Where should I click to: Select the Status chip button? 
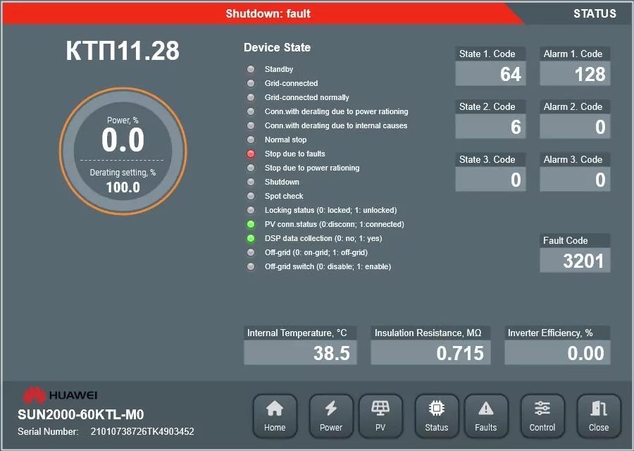pyautogui.click(x=437, y=416)
